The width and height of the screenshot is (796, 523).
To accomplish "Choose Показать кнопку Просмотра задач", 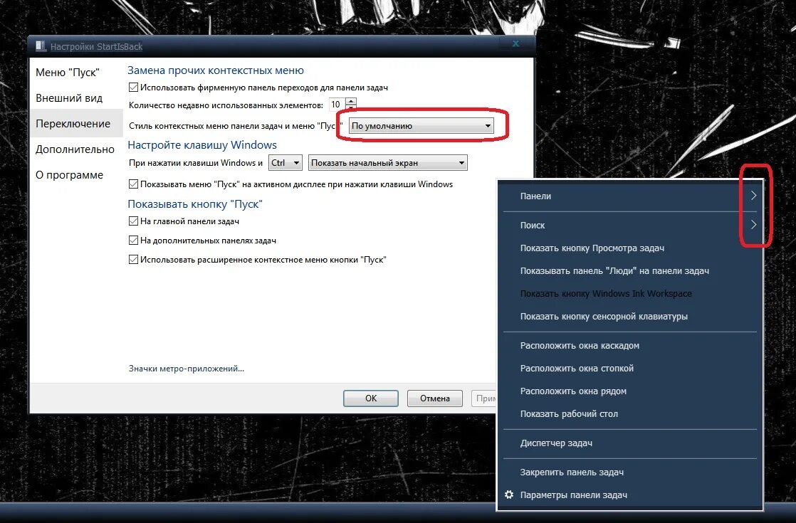I will 630,248.
